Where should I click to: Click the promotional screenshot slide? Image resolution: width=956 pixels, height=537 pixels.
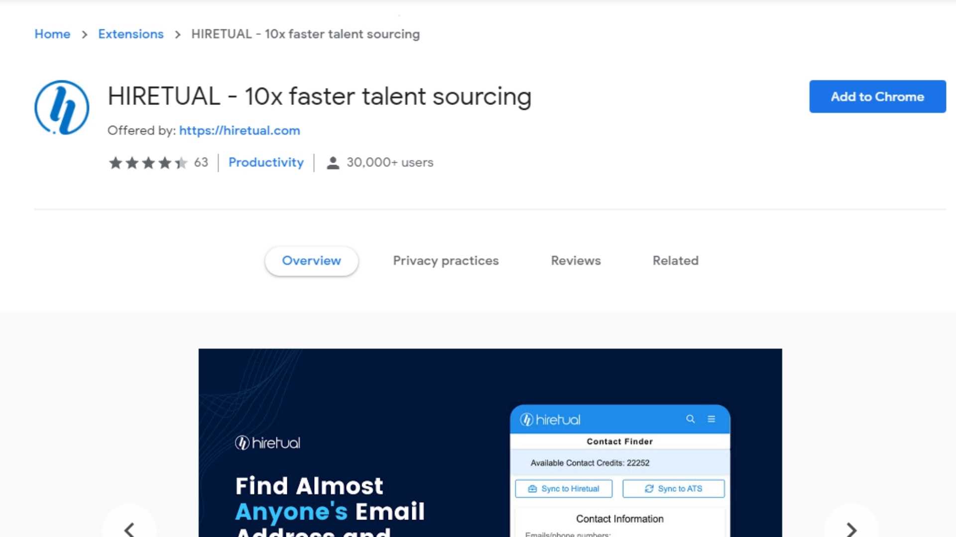[x=490, y=443]
